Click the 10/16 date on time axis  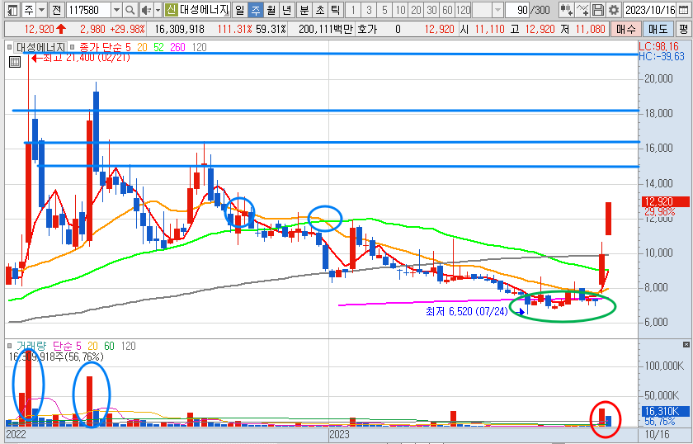tap(658, 434)
